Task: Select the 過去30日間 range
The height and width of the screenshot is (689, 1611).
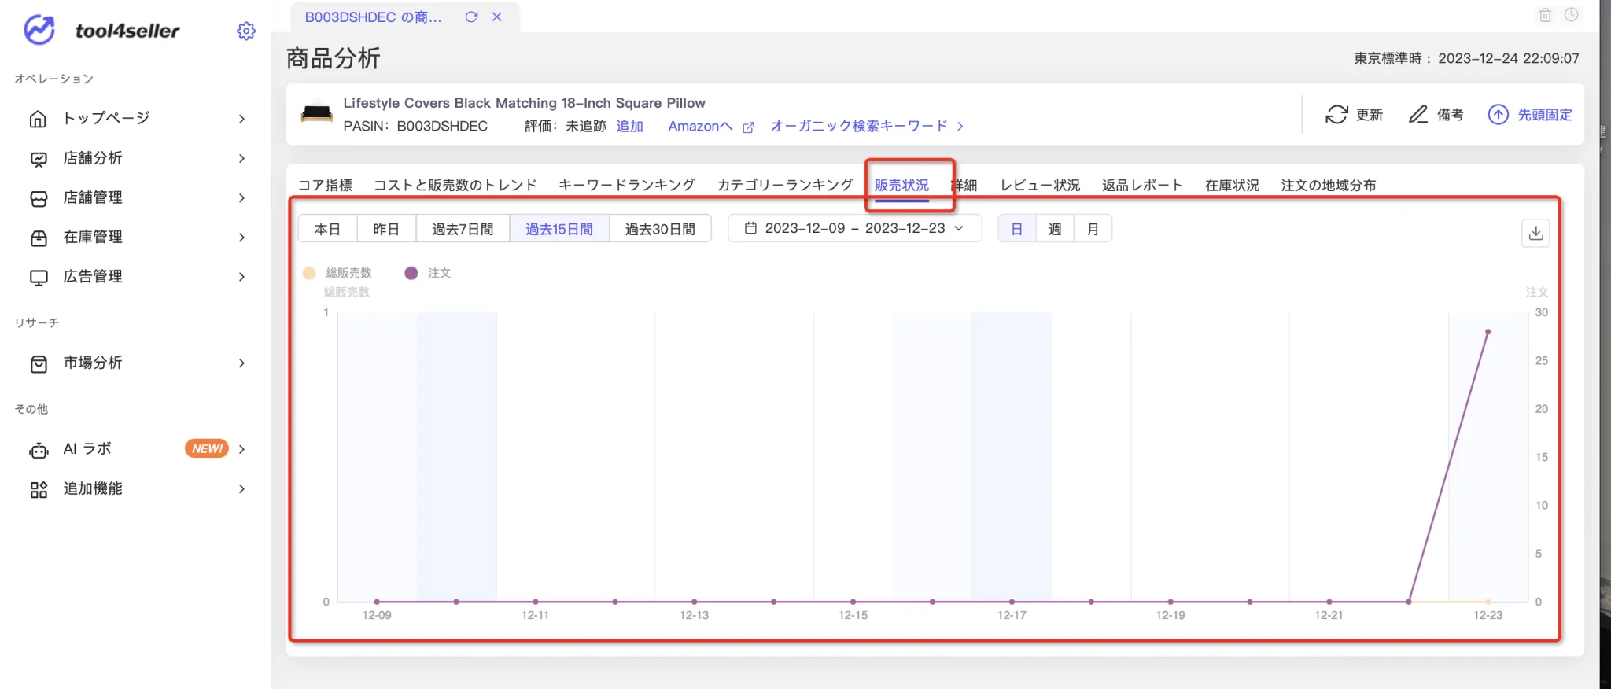Action: 660,229
